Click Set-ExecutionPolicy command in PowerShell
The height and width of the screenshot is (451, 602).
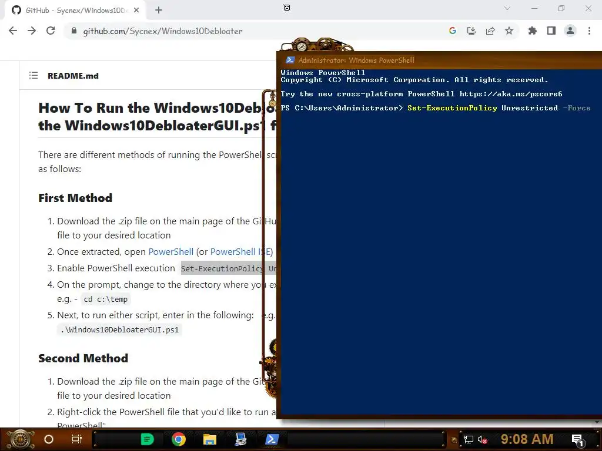point(452,108)
